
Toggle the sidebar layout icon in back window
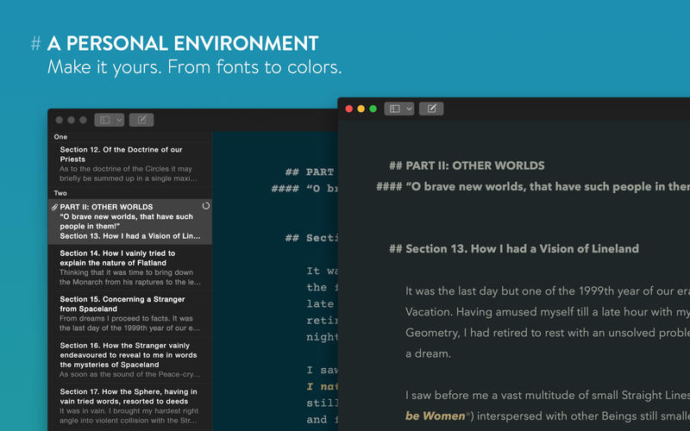[104, 120]
